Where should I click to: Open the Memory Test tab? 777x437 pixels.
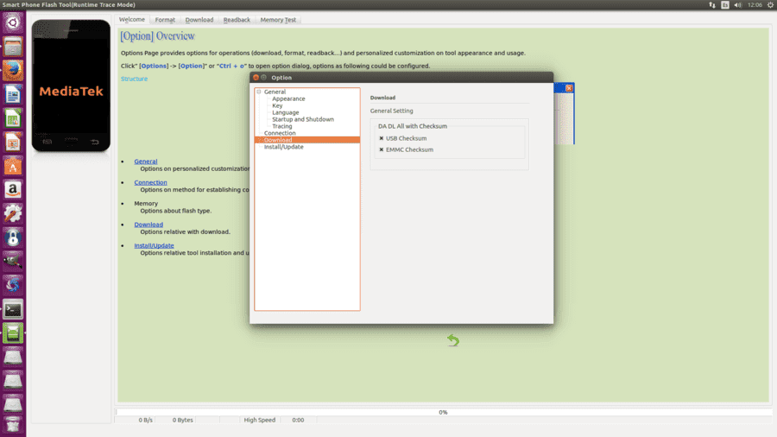(x=278, y=20)
